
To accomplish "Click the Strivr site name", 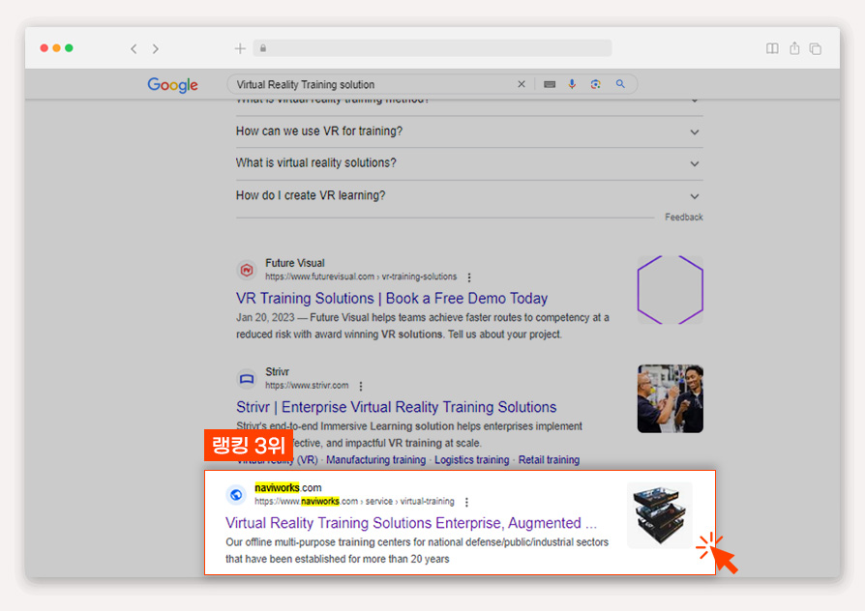I will tap(277, 371).
